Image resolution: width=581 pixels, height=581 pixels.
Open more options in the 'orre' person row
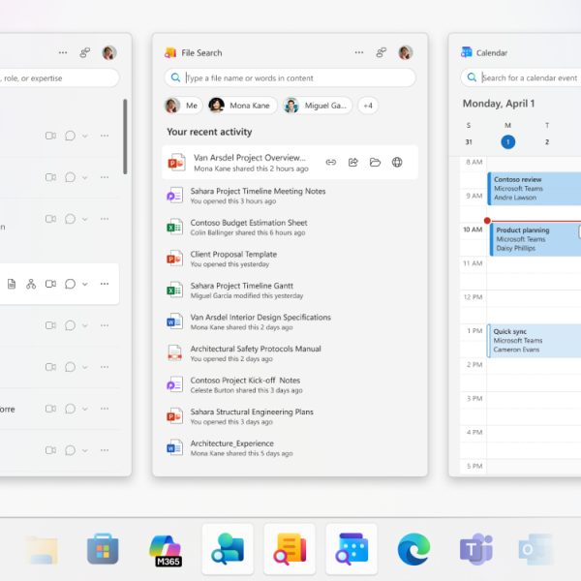pyautogui.click(x=105, y=409)
